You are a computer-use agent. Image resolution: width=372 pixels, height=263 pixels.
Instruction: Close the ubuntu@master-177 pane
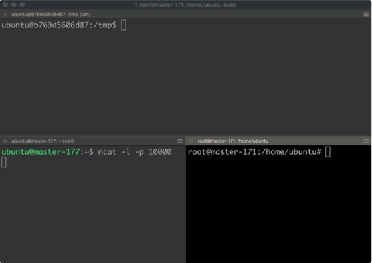5,141
